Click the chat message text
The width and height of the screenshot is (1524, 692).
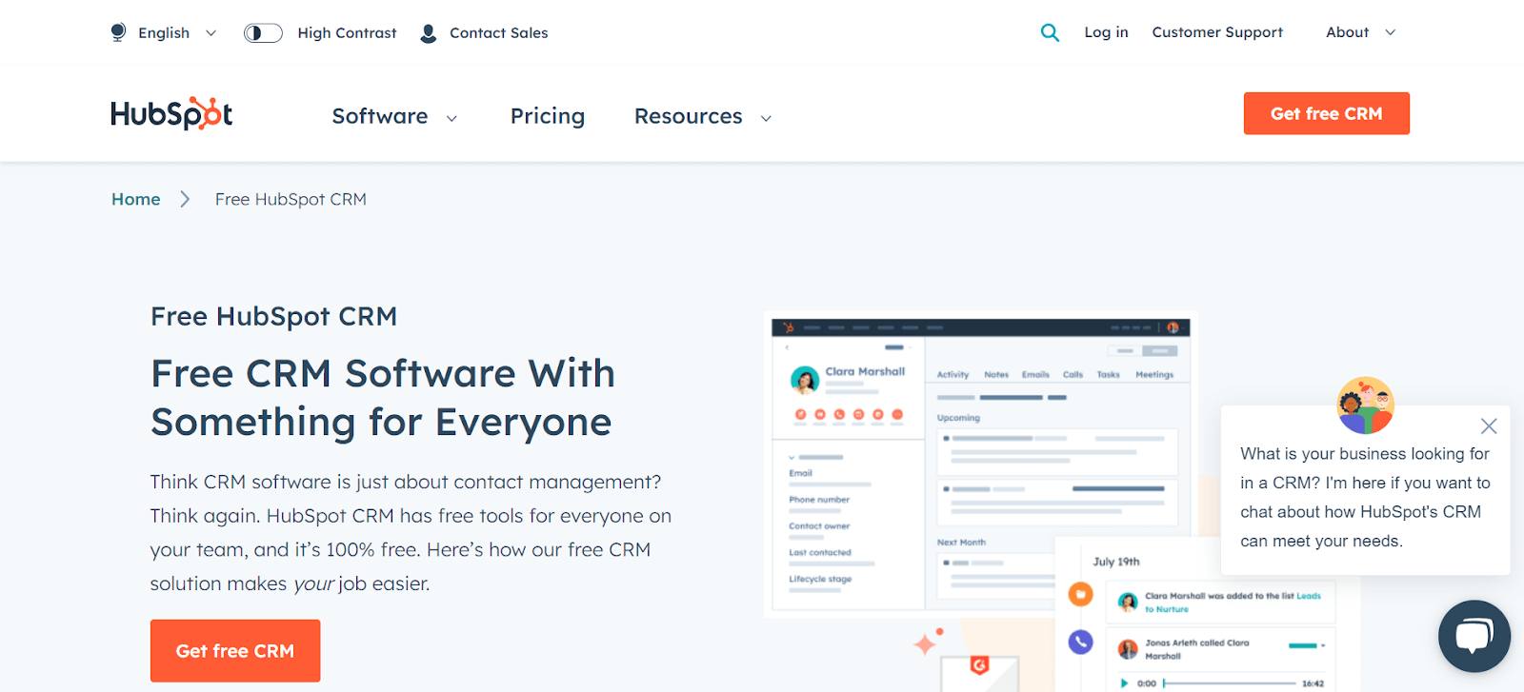tap(1364, 498)
